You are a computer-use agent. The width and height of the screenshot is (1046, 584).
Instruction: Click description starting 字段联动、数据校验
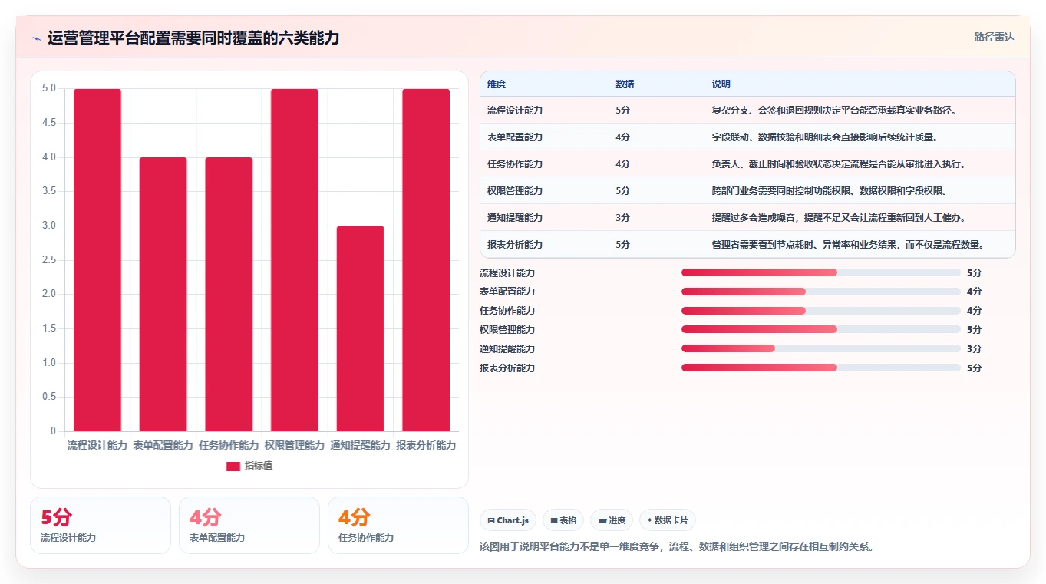pos(825,137)
